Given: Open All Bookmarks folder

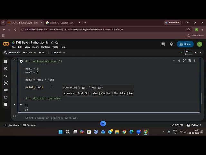Looking at the screenshot, I should pyautogui.click(x=196, y=36).
